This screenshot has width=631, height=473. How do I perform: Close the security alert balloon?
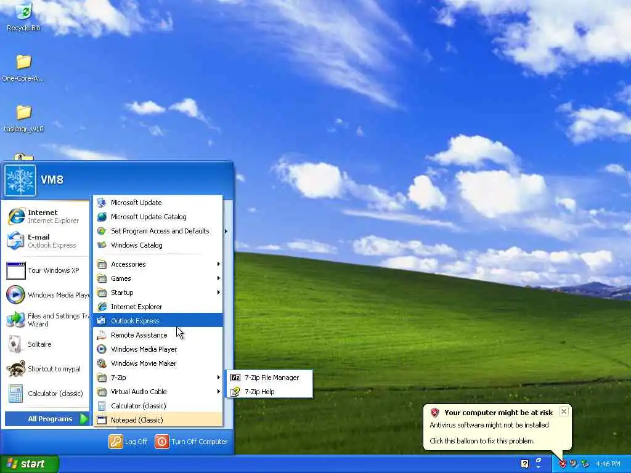[x=564, y=411]
